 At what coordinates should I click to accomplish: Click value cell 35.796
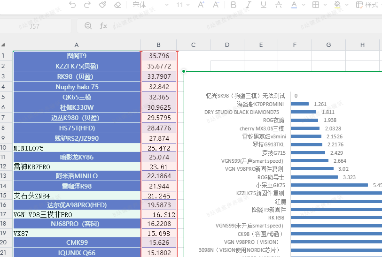click(159, 56)
